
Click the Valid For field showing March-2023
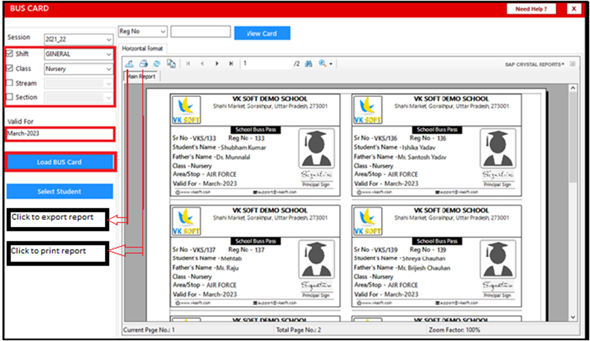[x=60, y=134]
